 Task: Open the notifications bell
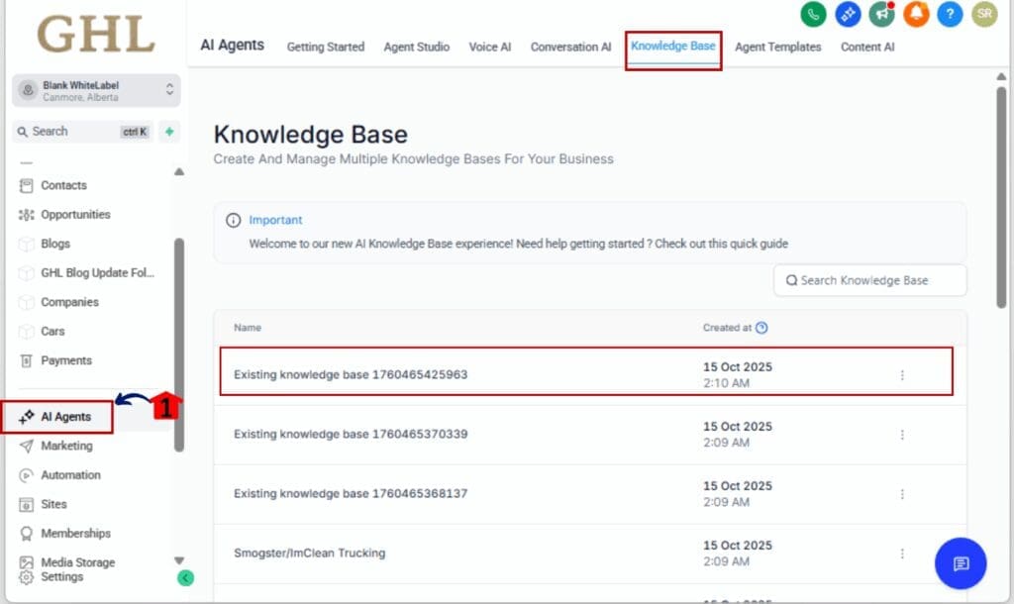[x=916, y=16]
